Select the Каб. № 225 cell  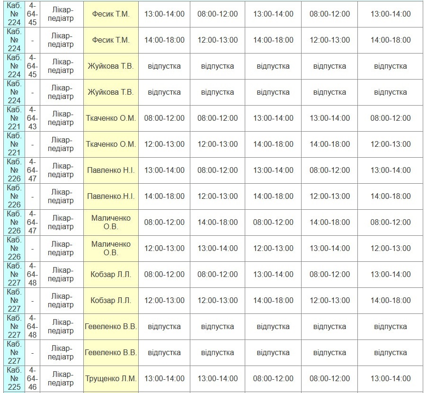[x=14, y=378]
